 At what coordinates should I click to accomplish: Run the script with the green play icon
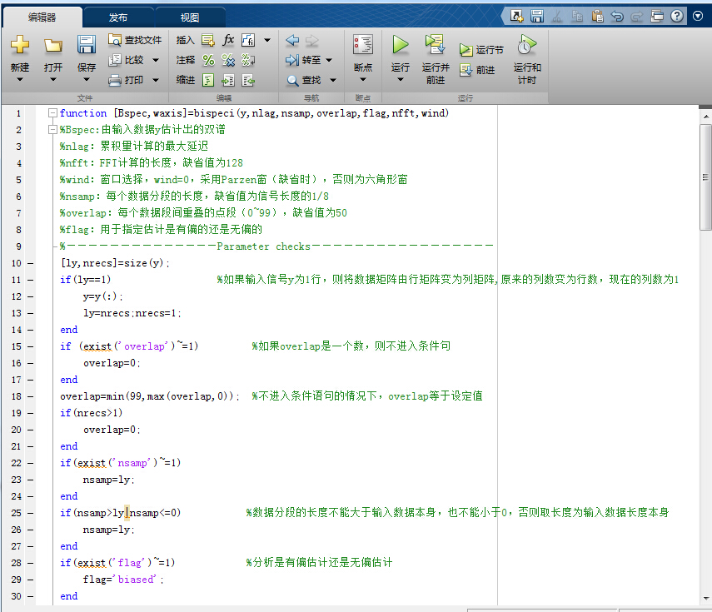point(401,45)
